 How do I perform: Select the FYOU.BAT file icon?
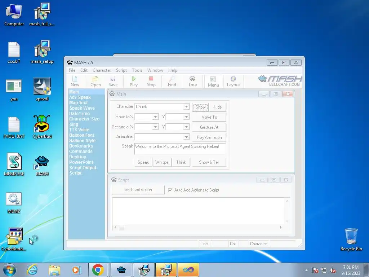pyautogui.click(x=14, y=127)
